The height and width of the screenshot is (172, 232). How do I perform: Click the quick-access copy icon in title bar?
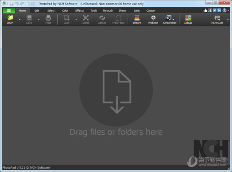[27, 4]
